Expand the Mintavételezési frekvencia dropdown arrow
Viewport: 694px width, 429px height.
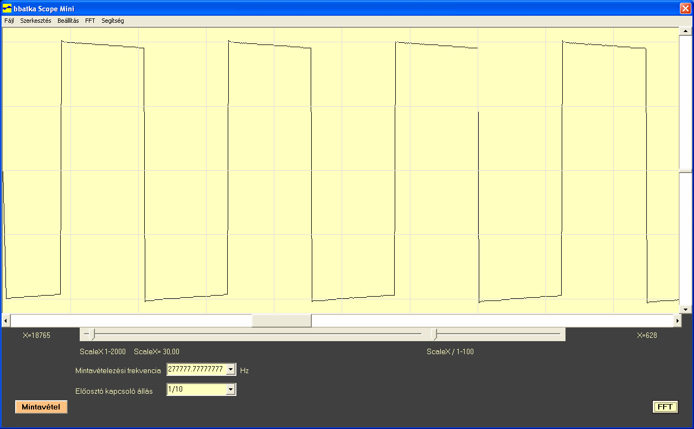pyautogui.click(x=230, y=369)
